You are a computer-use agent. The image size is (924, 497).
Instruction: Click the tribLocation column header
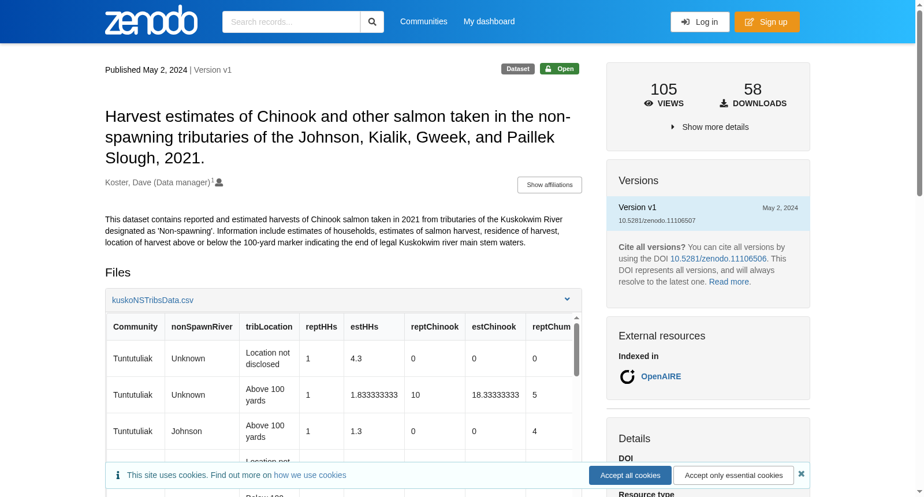269,327
